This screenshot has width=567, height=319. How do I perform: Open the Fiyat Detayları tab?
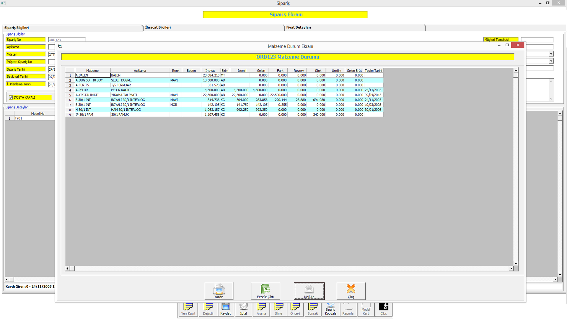[x=299, y=27]
